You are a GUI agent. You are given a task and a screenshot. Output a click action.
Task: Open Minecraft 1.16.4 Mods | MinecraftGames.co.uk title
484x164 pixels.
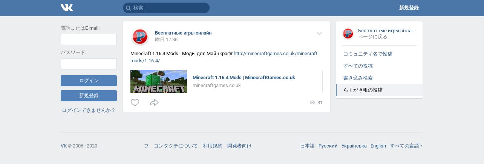coord(244,78)
